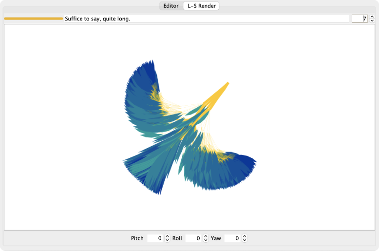
Task: Increment the Yaw value
Action: coord(245,236)
